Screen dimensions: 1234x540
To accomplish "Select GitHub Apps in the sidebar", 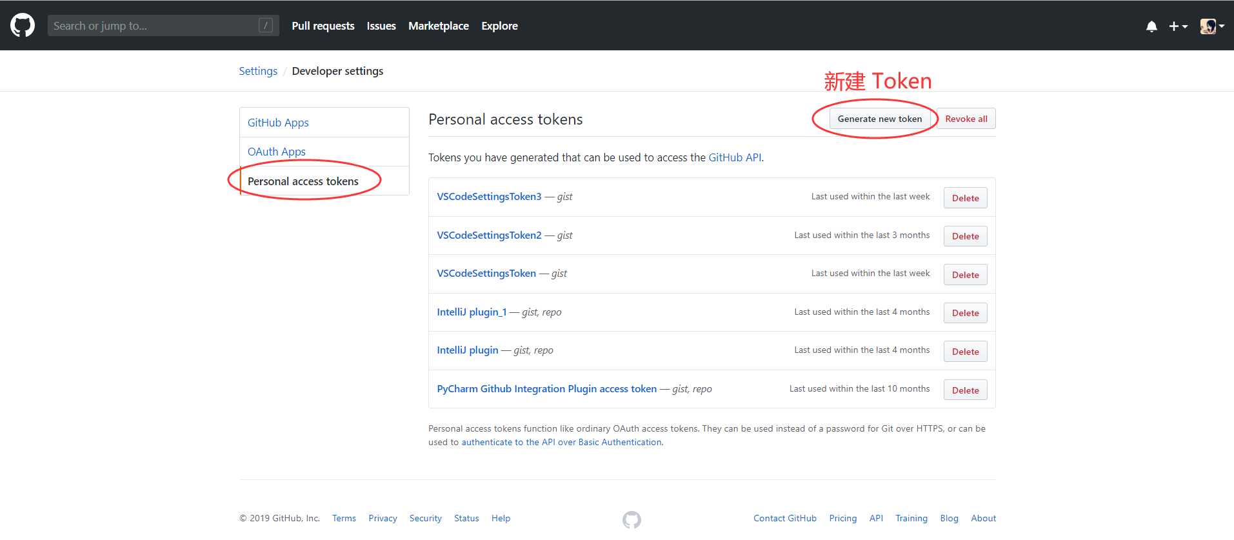I will tap(324, 123).
